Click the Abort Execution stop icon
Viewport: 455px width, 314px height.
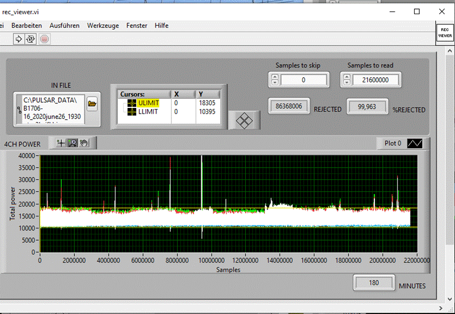44,39
